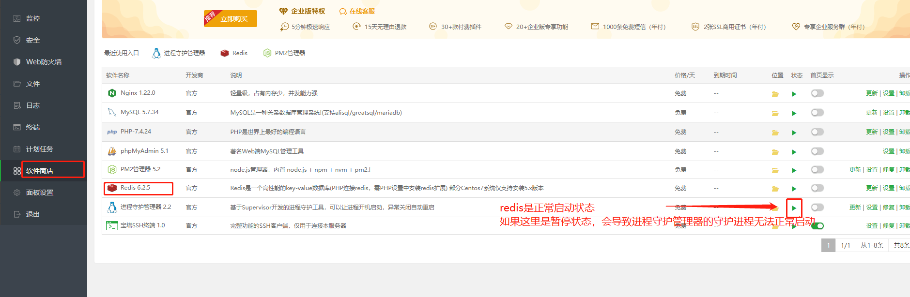Disable homepage display for 宝塔SSH终端
This screenshot has width=910, height=297.
click(x=817, y=226)
